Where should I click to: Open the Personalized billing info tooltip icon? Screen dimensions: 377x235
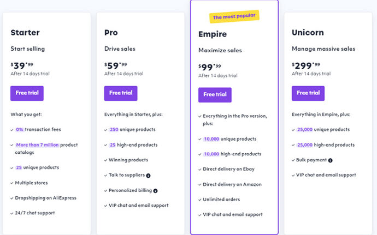[156, 190]
